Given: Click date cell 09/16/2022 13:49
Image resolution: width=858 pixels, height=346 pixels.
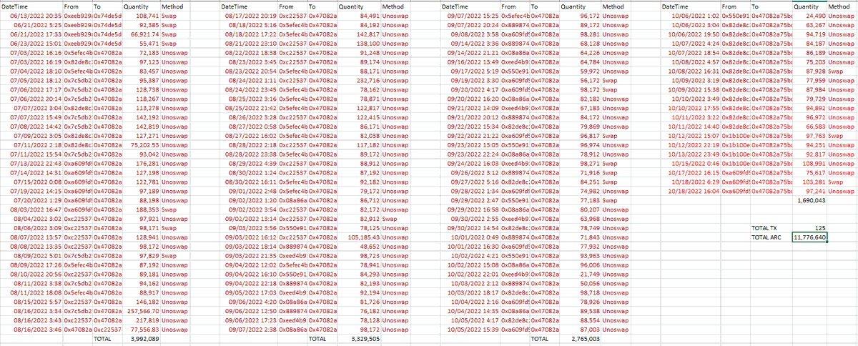Looking at the screenshot, I should pyautogui.click(x=473, y=61).
